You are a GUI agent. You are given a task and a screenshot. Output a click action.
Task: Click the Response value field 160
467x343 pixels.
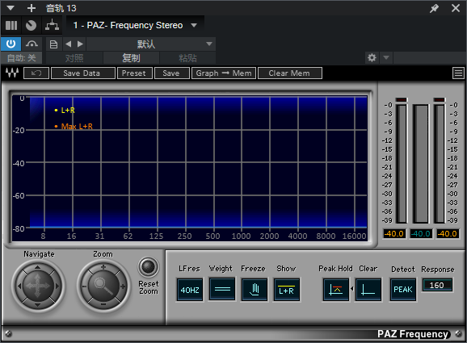(437, 285)
